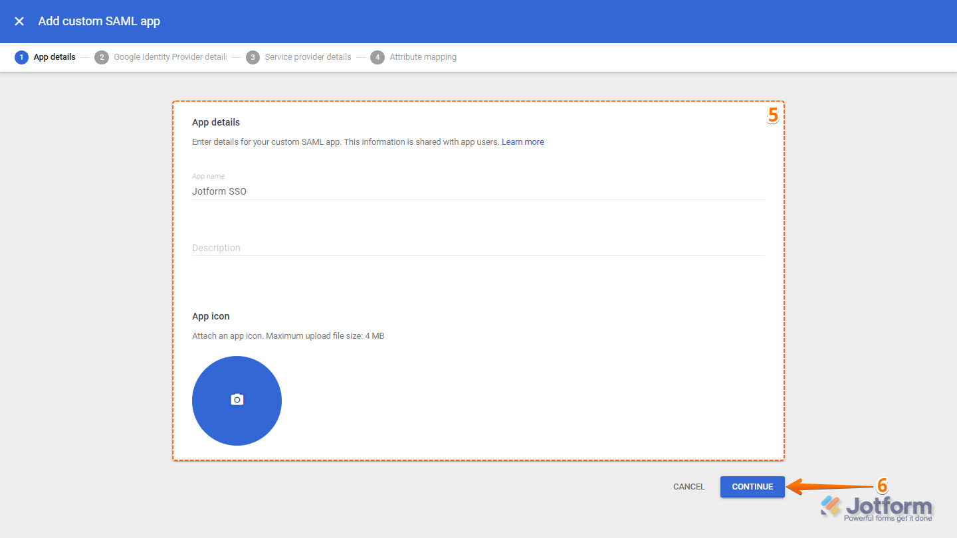This screenshot has height=538, width=957.
Task: Click the 'Maximum upload file size' text
Action: pos(325,336)
